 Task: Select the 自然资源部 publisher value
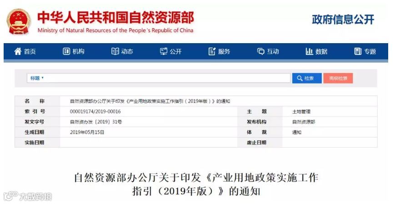(x=304, y=122)
